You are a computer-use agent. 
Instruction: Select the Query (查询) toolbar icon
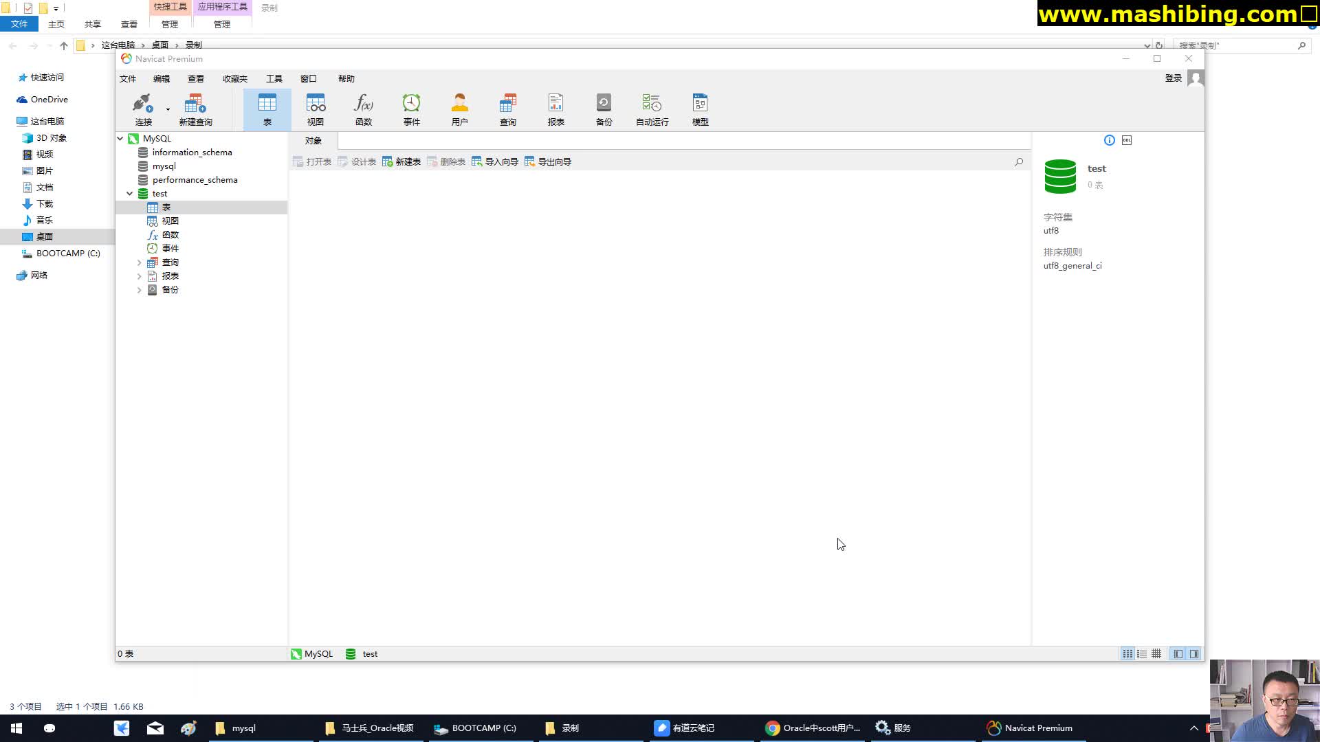point(508,110)
